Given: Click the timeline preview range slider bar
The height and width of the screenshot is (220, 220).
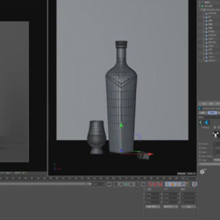Looking at the screenshot, I should 45,184.
